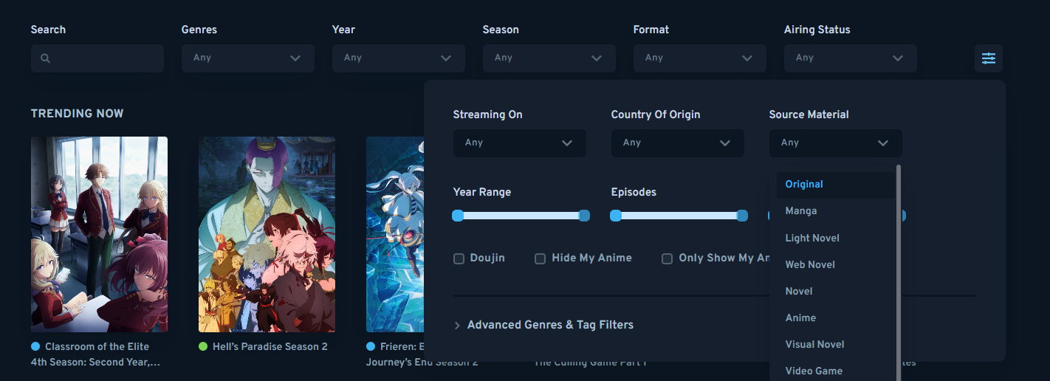Image resolution: width=1050 pixels, height=381 pixels.
Task: Click the Search input field
Action: (x=97, y=58)
